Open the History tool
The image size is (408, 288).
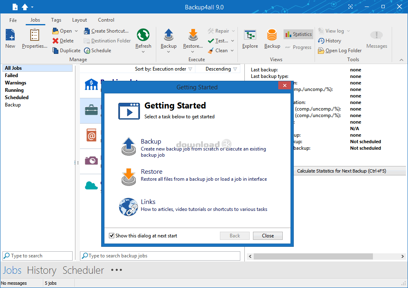329,41
